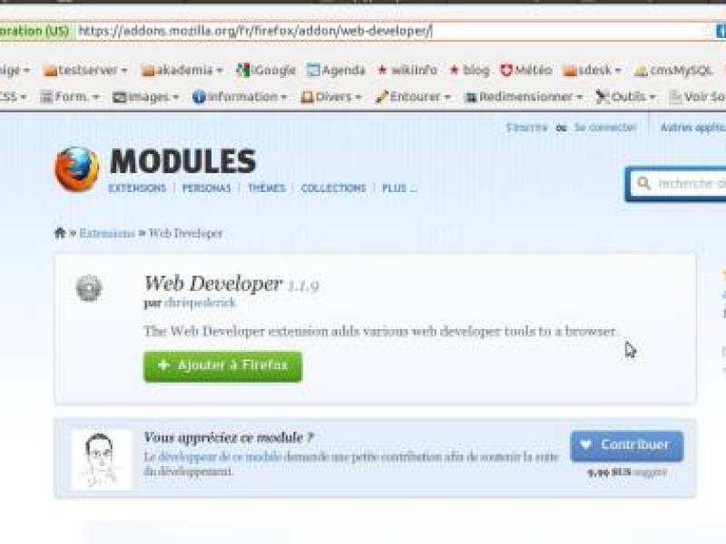Image resolution: width=726 pixels, height=544 pixels.
Task: Open the cmsMySQL bookmark
Action: pos(672,71)
